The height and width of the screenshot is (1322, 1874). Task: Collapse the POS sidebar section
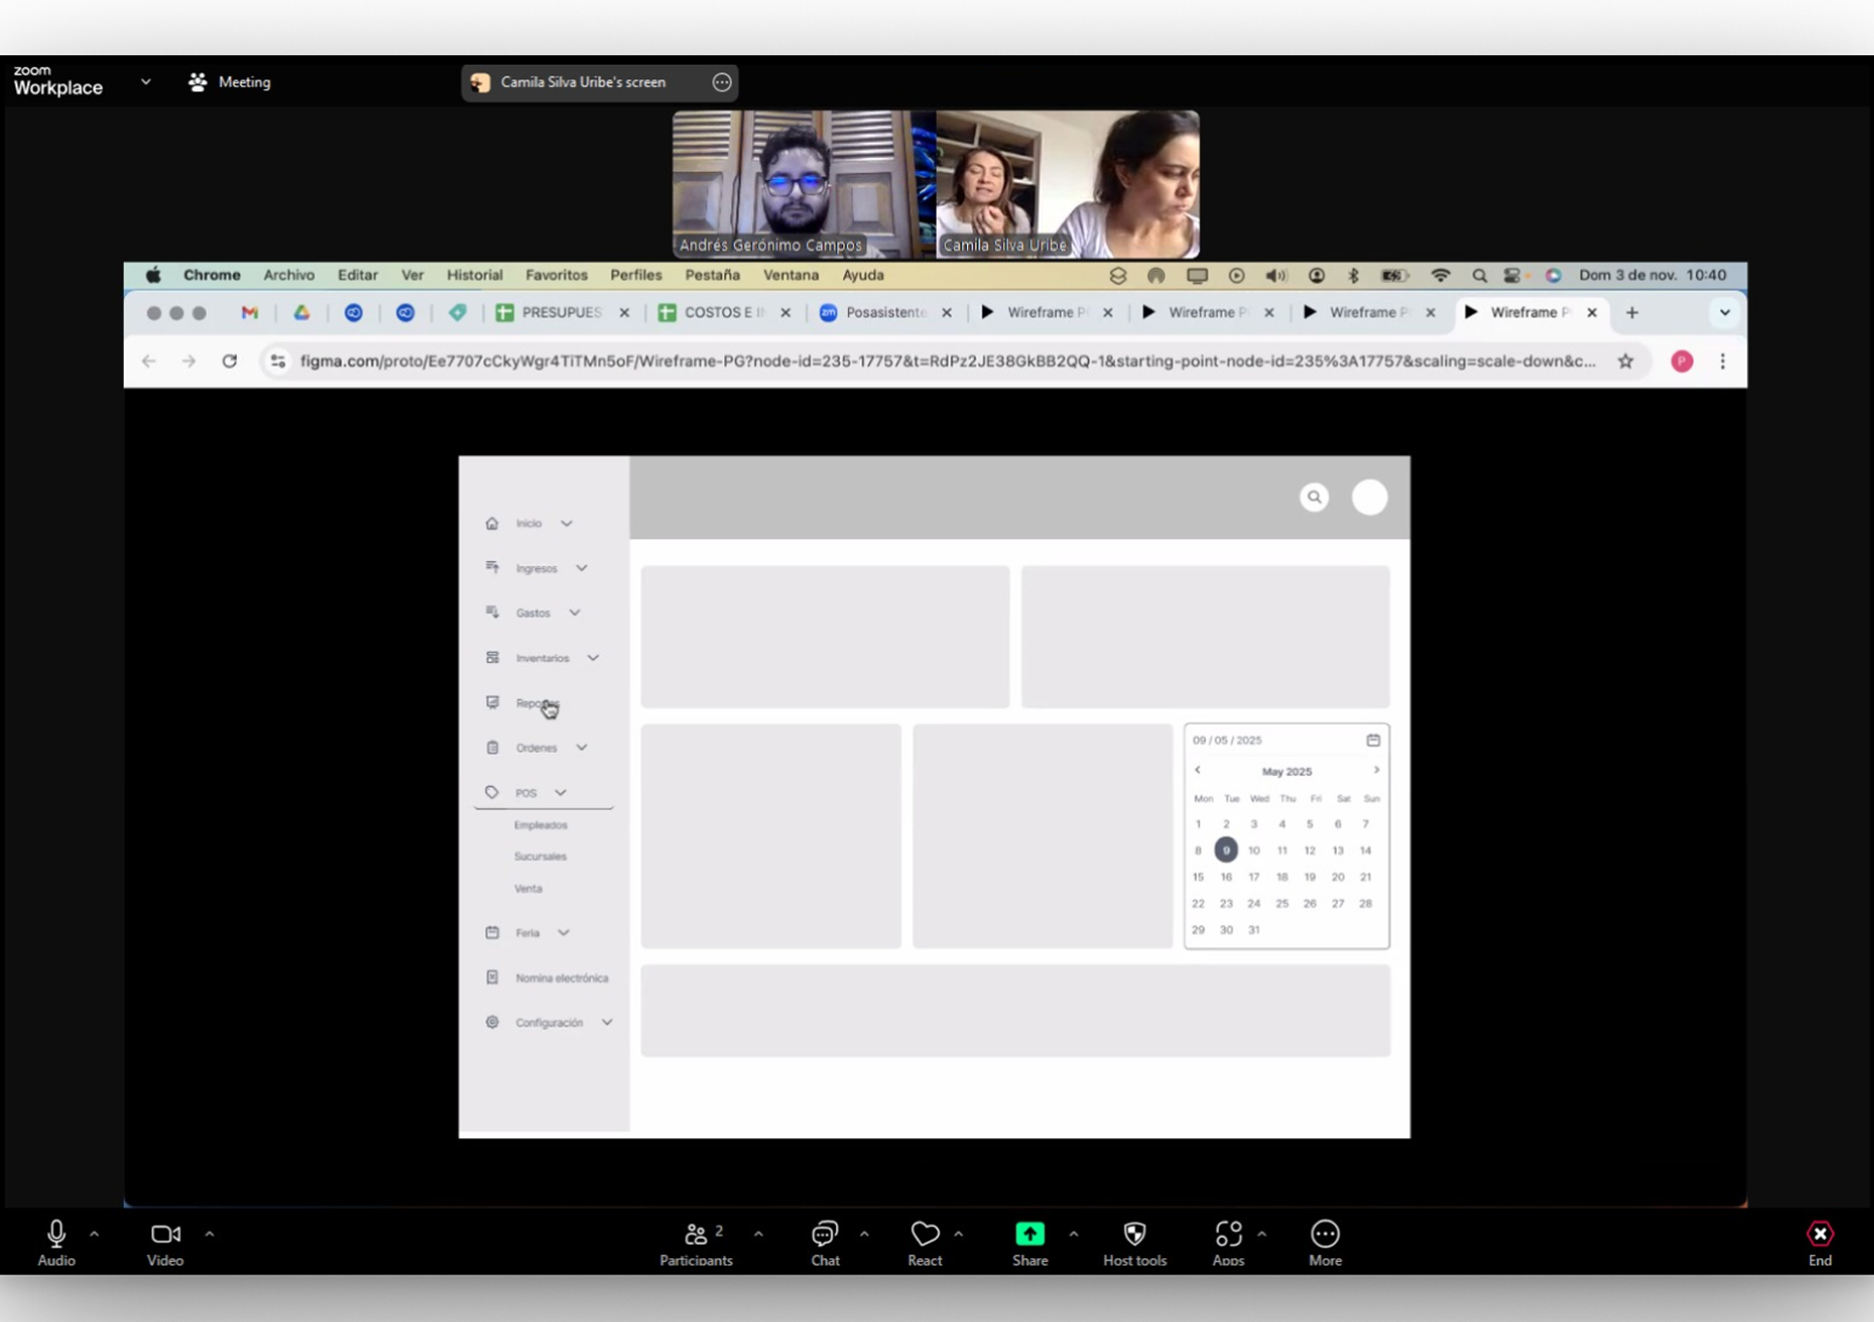(x=560, y=793)
